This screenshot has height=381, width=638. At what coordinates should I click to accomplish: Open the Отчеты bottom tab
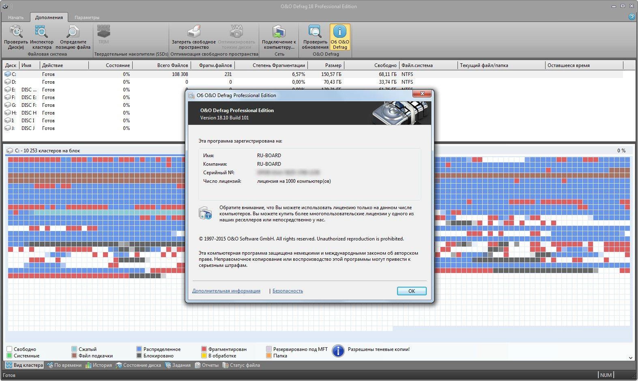(206, 365)
